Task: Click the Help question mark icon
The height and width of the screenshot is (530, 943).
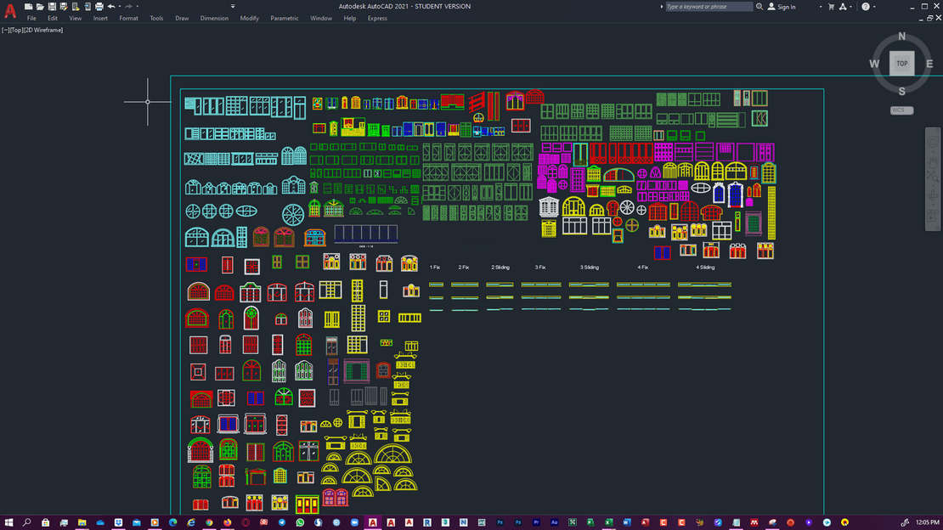Action: pyautogui.click(x=865, y=7)
